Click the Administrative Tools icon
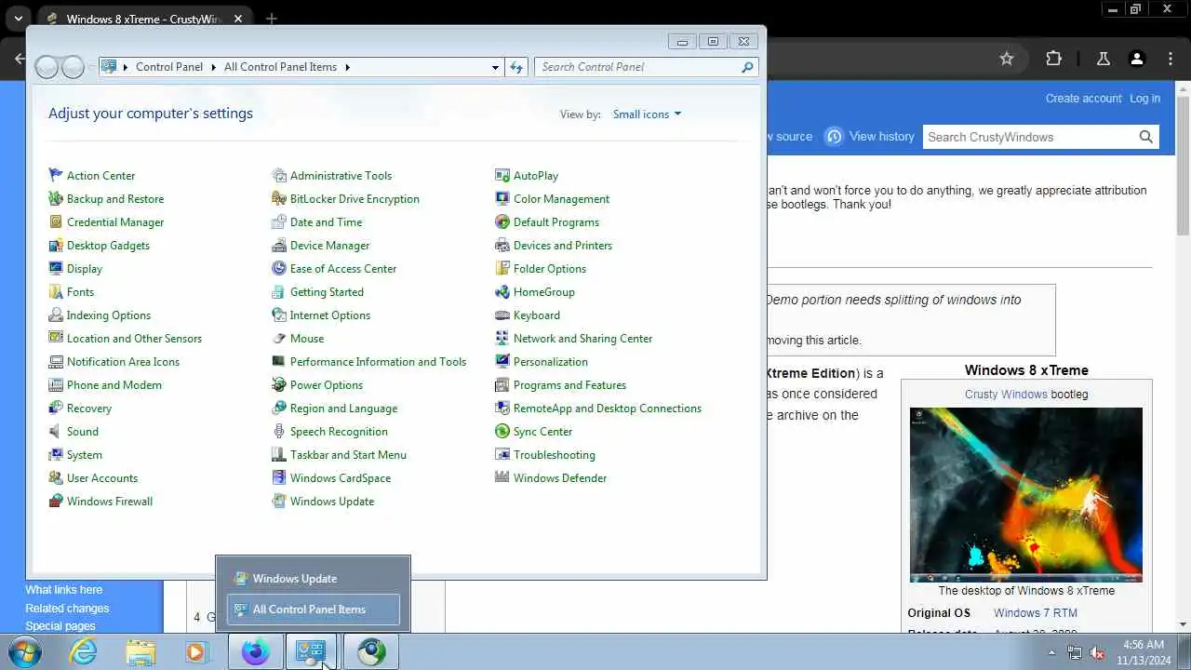 [279, 176]
